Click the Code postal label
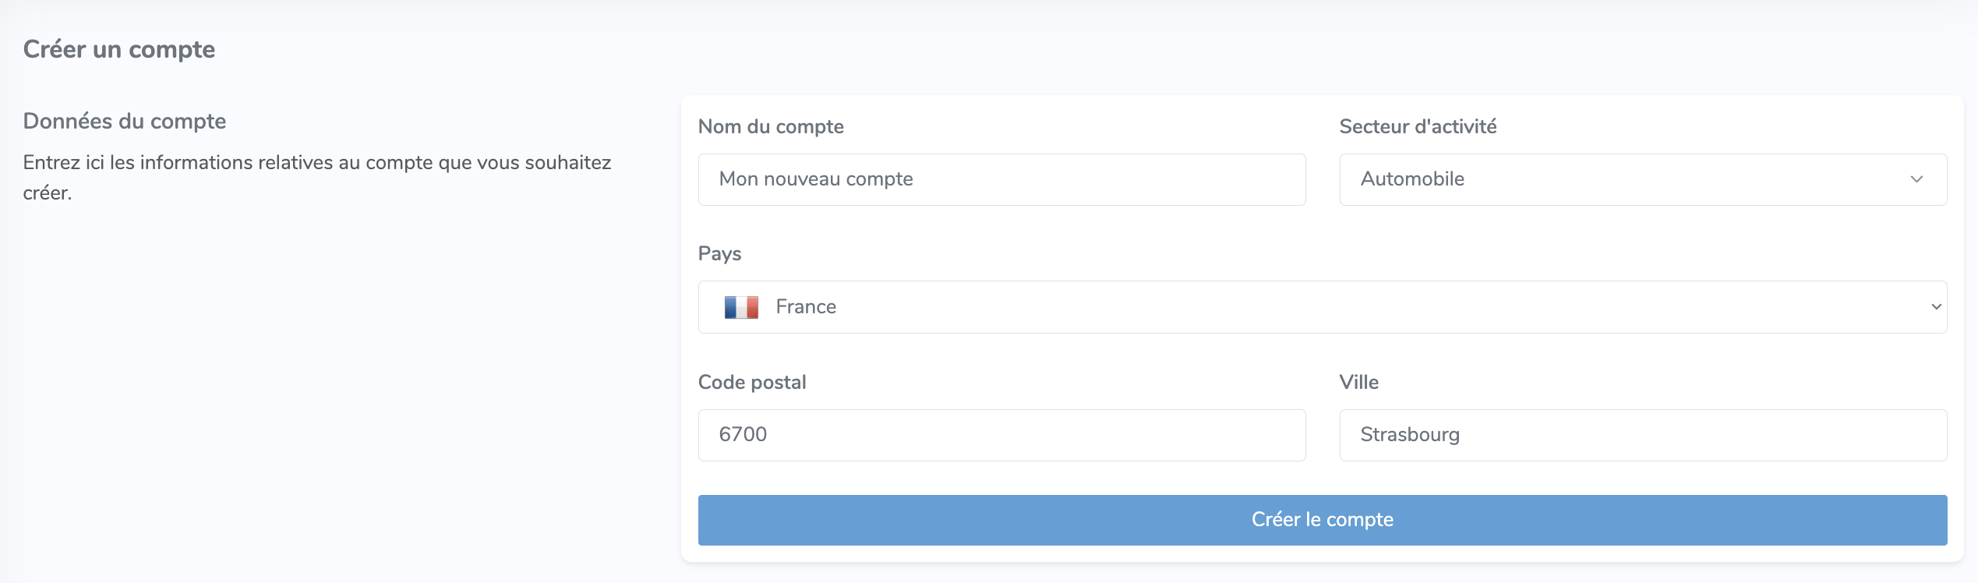 [x=752, y=382]
